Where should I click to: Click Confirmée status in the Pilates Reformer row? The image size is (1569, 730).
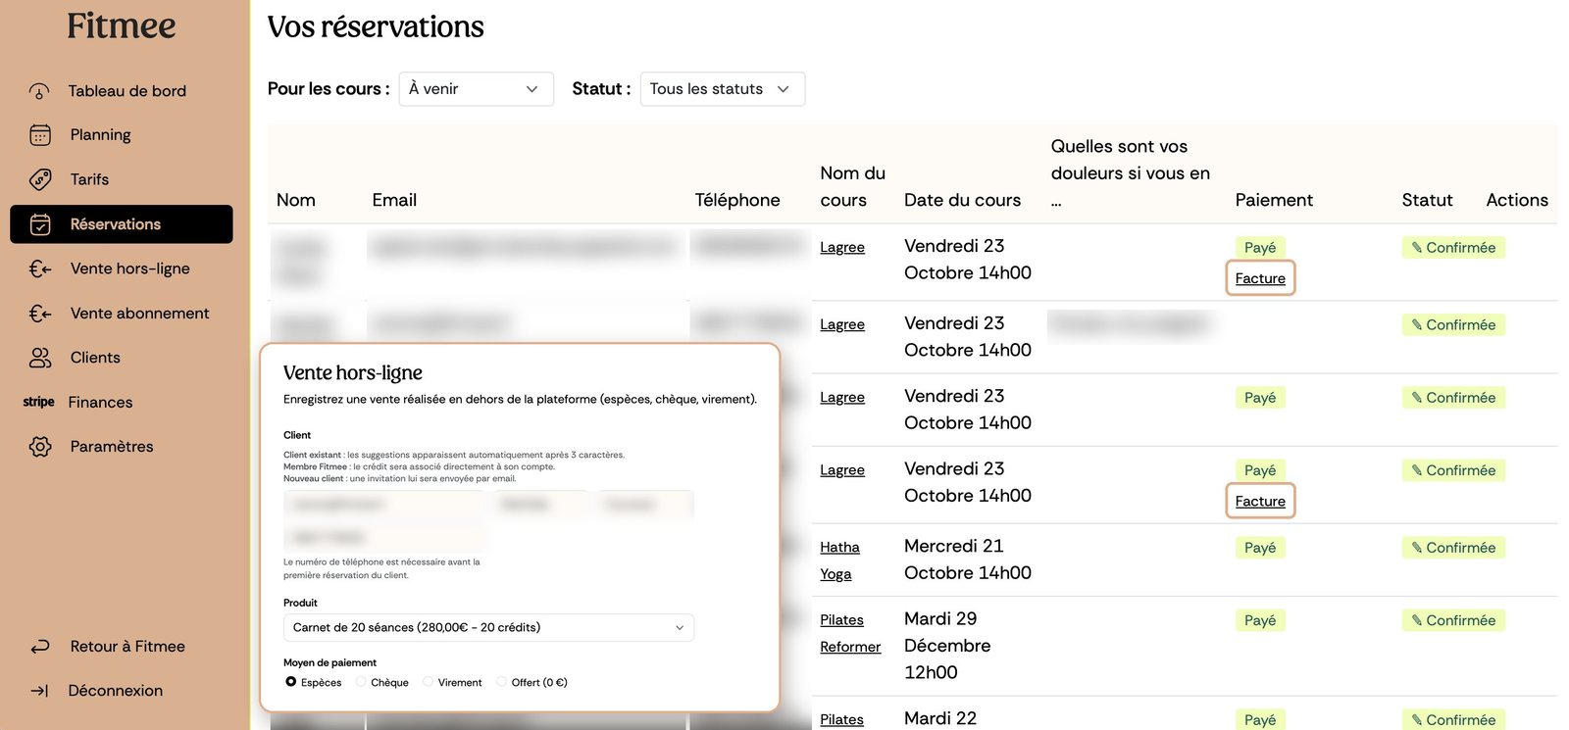coord(1453,620)
